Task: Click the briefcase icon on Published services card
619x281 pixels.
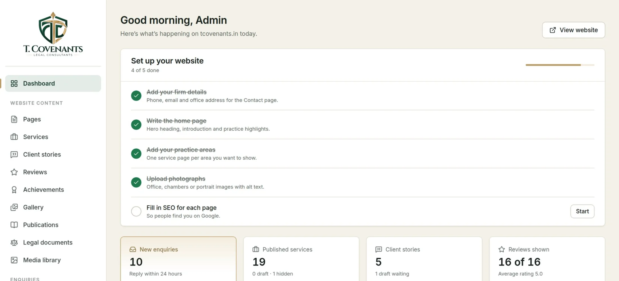Action: (256, 249)
